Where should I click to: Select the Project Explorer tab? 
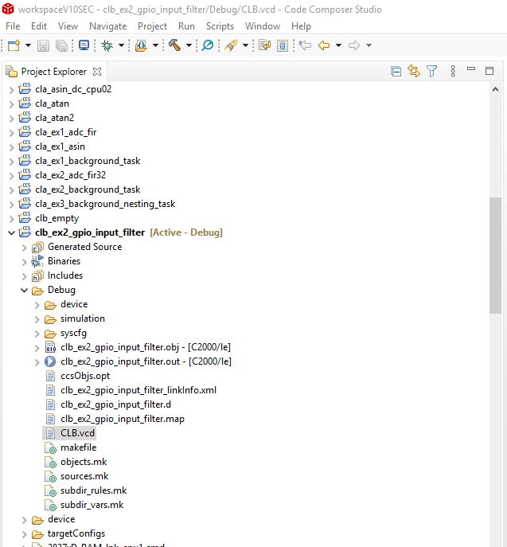[x=54, y=72]
